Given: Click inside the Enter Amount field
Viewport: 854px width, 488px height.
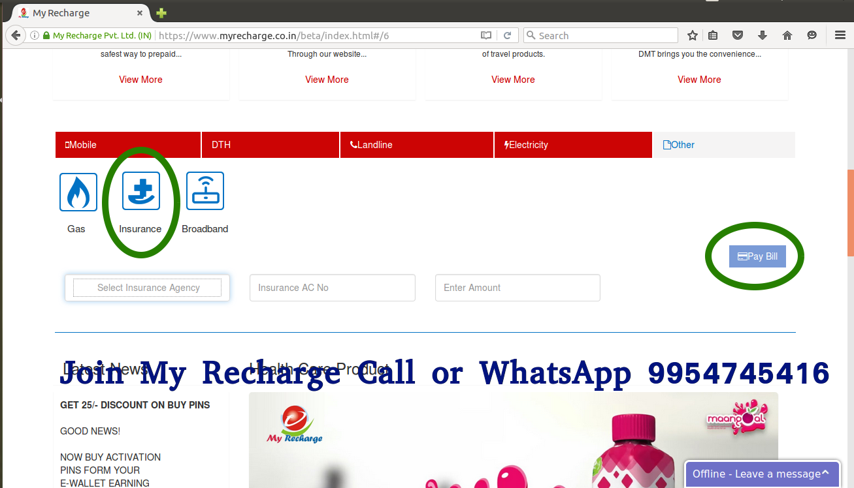Looking at the screenshot, I should click(517, 287).
